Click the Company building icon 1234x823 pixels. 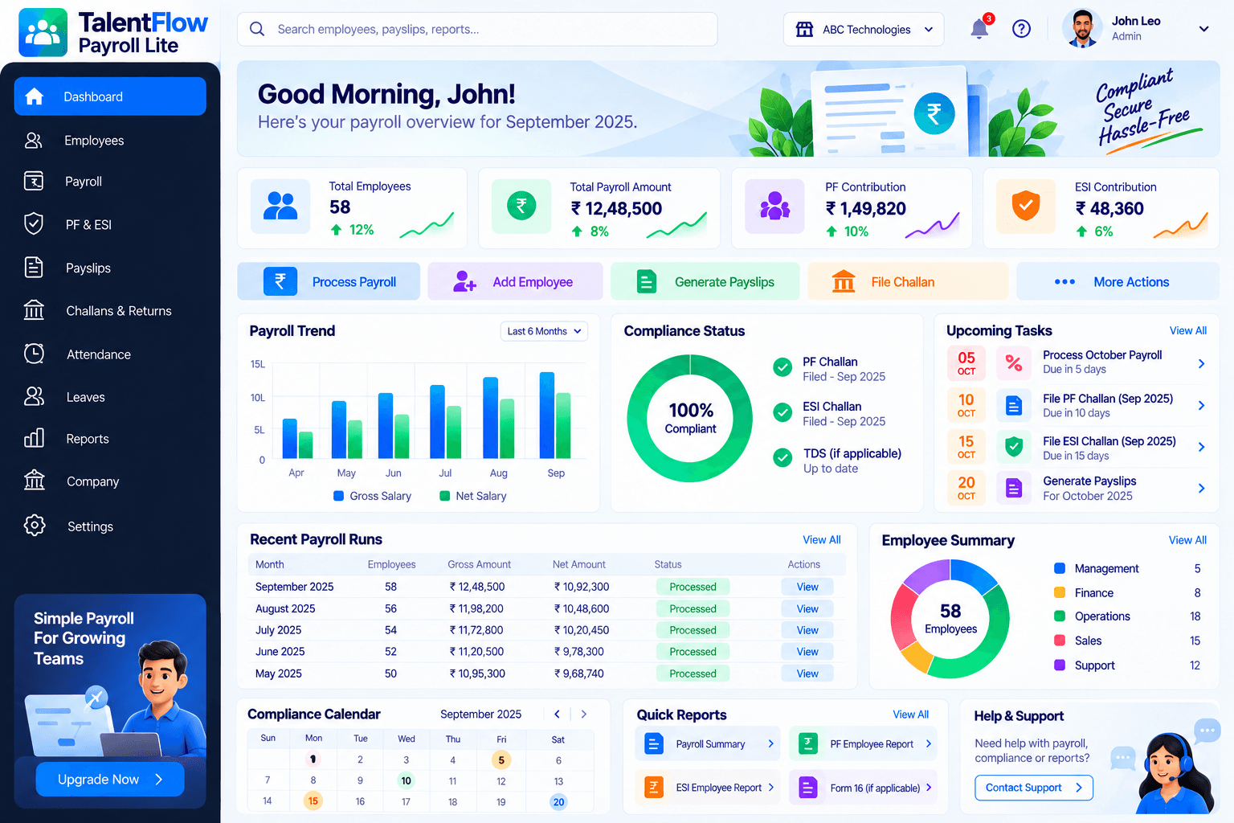point(34,481)
